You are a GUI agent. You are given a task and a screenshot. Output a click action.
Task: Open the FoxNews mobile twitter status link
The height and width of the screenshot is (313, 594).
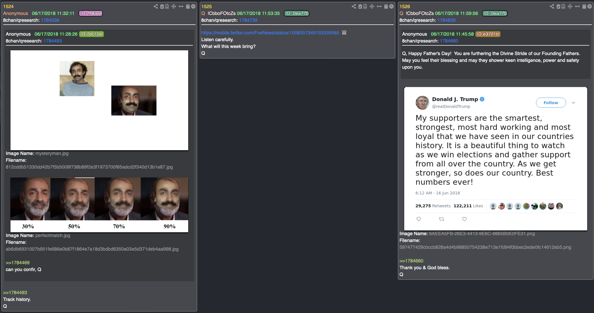tap(270, 33)
